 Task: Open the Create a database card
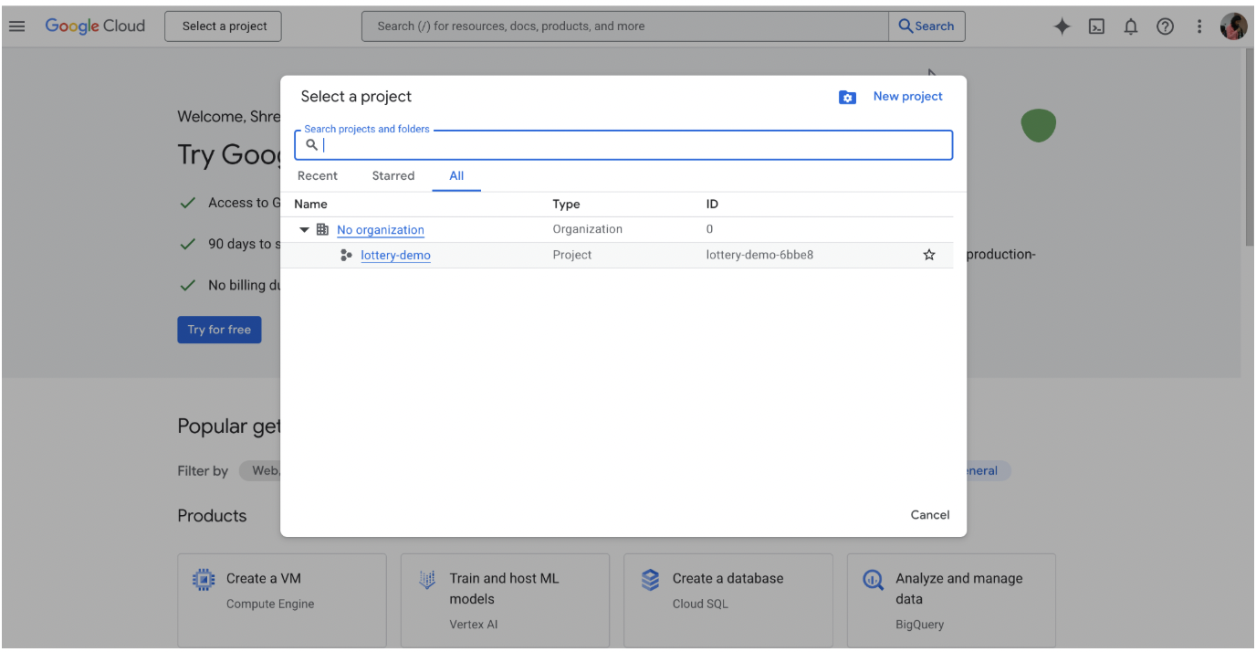(728, 600)
